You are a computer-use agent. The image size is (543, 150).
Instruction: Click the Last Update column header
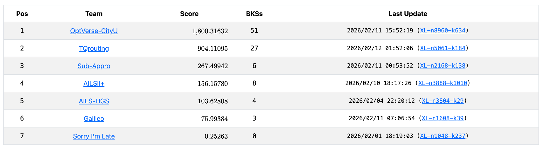click(408, 14)
